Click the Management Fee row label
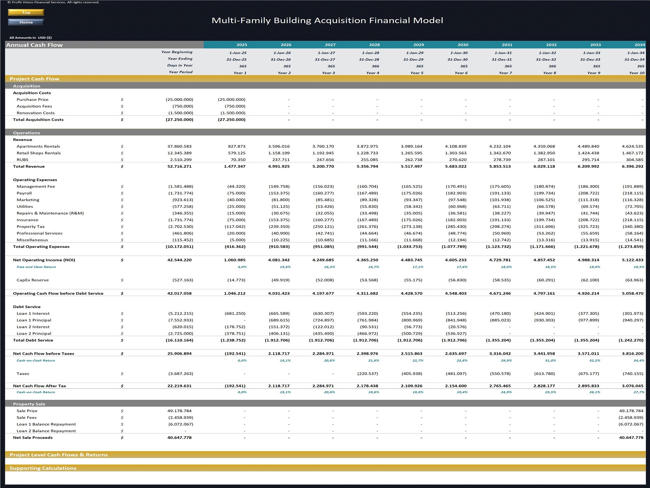Viewport: 650px width, 488px height. 36,186
